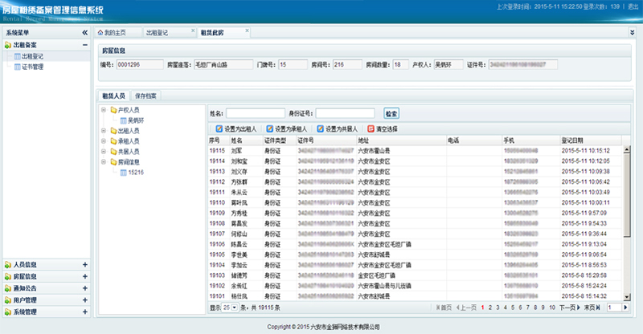Expand the 人员信息 sidebar section
Screen dimensions: 643x334
click(x=85, y=265)
